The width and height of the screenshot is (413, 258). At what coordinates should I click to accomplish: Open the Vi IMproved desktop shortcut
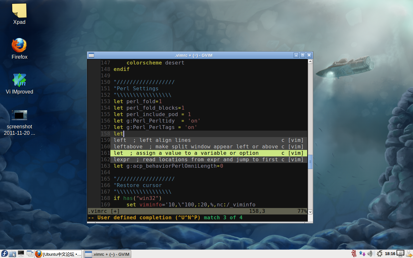(x=19, y=80)
